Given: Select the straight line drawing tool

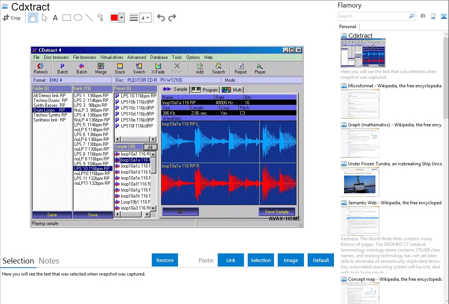Looking at the screenshot, I should click(x=89, y=18).
